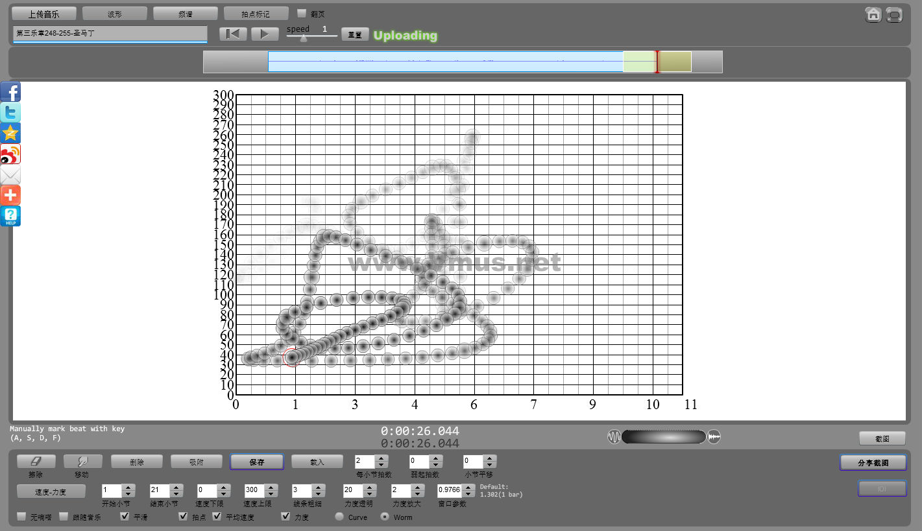Screen dimensions: 922x531
Task: Switch to the 频谱 spectrum view
Action: [x=186, y=14]
